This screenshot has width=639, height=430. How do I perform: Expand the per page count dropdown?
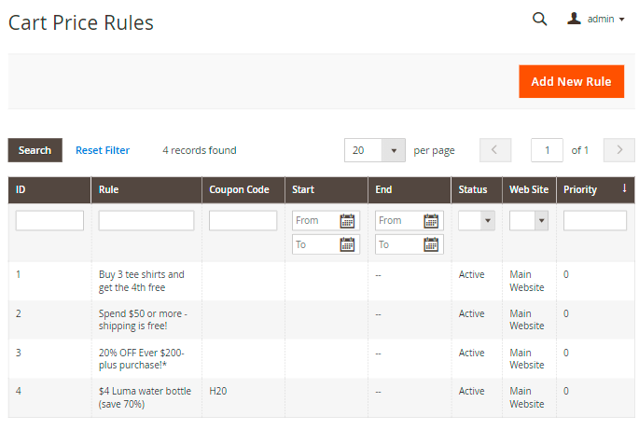pyautogui.click(x=394, y=150)
